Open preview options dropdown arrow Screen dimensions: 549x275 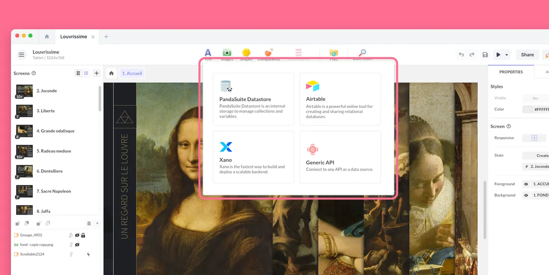coord(507,55)
